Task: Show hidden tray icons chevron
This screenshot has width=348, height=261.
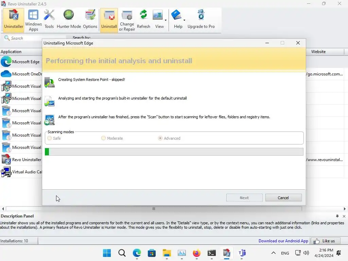Action: 274,253
